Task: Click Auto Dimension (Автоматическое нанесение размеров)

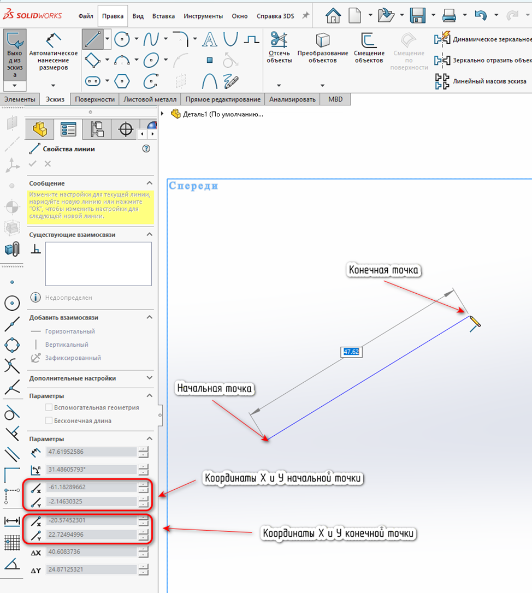Action: pyautogui.click(x=54, y=52)
